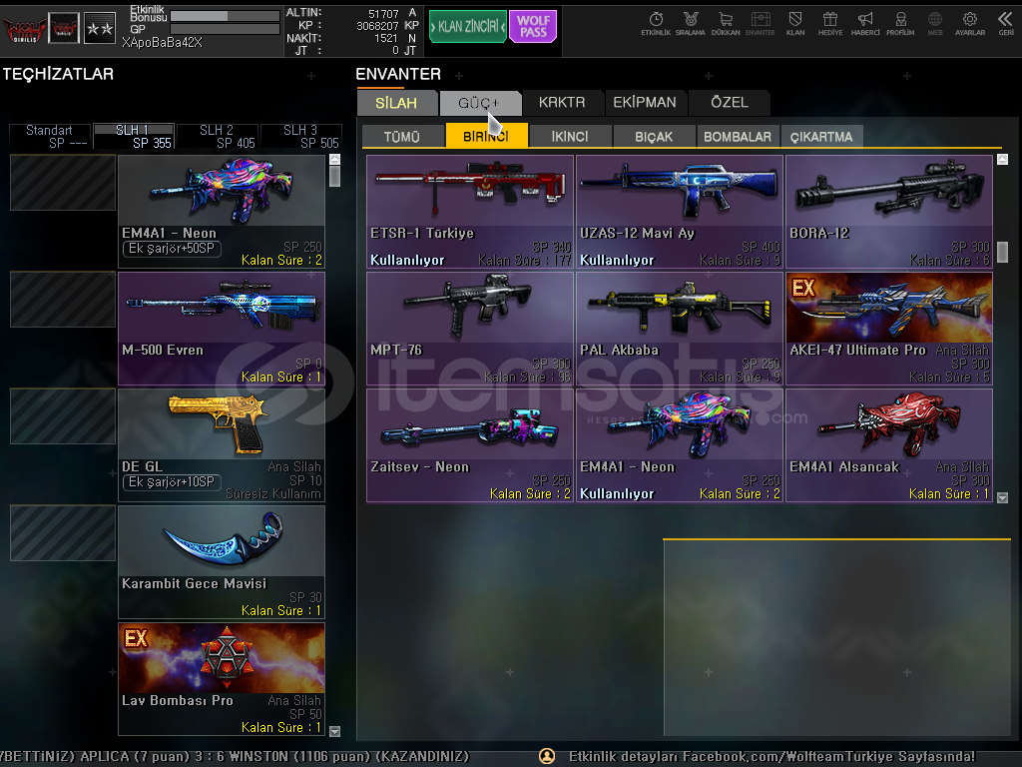Select the BİRİNCİ weapon filter
The image size is (1022, 767).
[486, 136]
